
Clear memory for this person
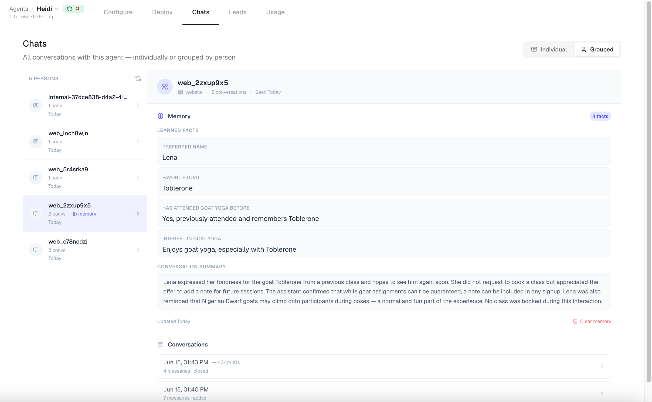tap(592, 321)
